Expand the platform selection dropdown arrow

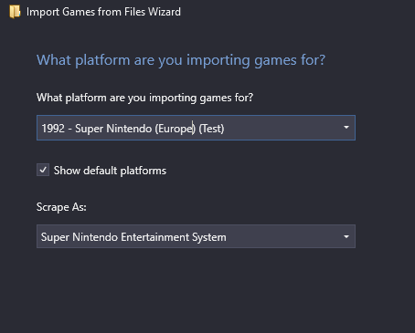(x=346, y=128)
